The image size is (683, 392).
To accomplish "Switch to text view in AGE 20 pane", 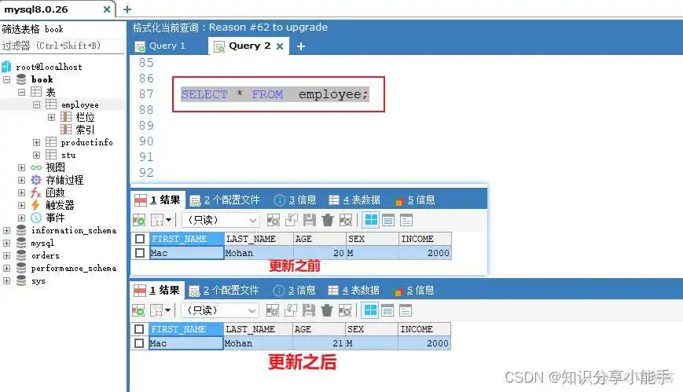I will pos(406,221).
